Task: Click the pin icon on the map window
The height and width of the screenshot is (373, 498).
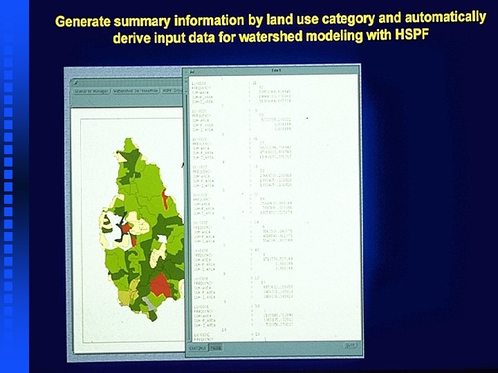Action: [75, 83]
